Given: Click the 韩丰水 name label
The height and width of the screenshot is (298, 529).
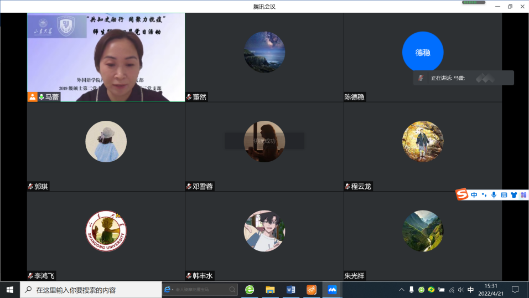Looking at the screenshot, I should pos(203,275).
